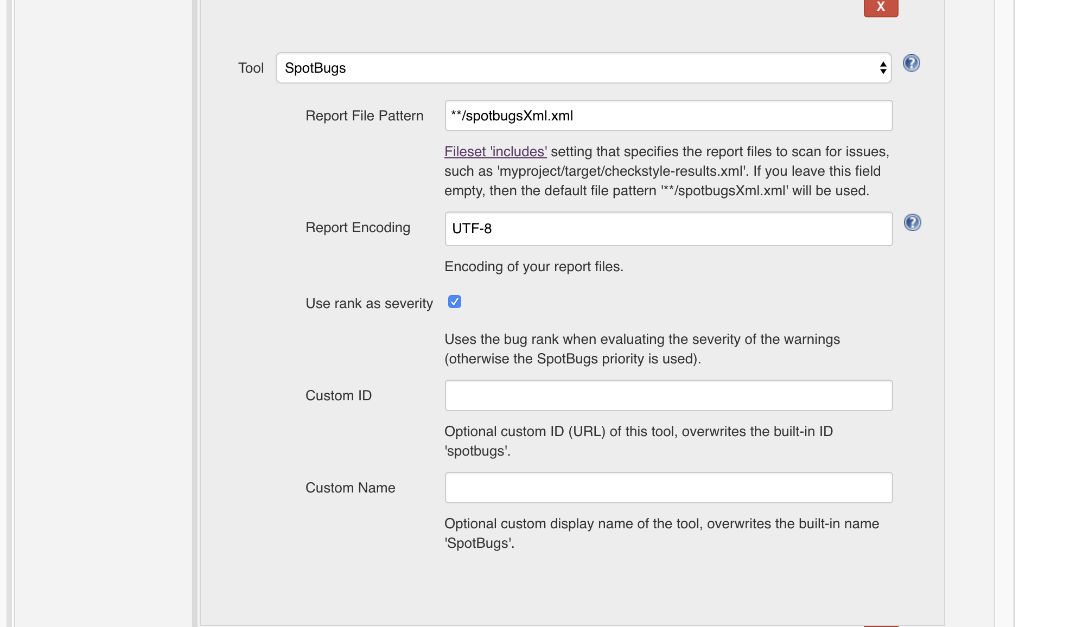
Task: Click the 'Report File Pattern' label
Action: [364, 116]
